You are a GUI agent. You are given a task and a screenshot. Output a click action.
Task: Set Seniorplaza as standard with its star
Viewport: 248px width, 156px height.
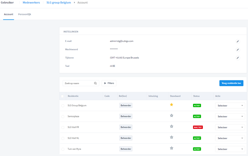pyautogui.click(x=171, y=115)
